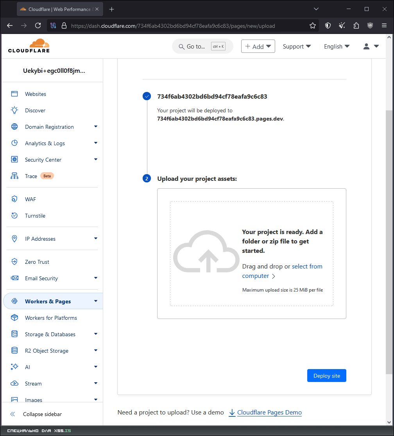
Task: Click the Discover lightbulb icon
Action: tap(14, 110)
